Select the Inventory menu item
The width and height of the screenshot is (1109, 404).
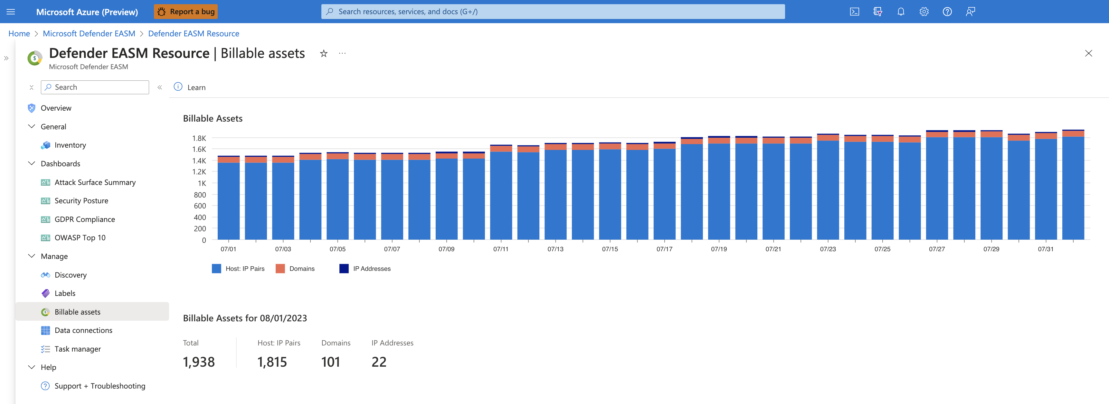click(x=70, y=145)
